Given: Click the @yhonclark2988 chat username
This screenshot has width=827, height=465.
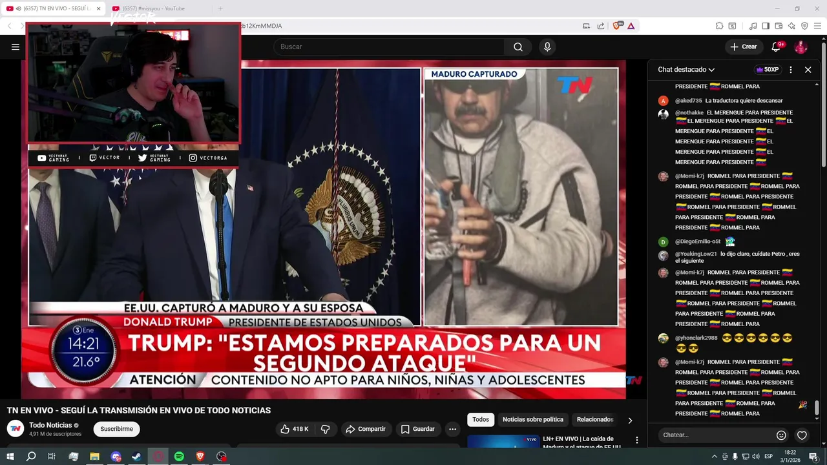Looking at the screenshot, I should (696, 338).
